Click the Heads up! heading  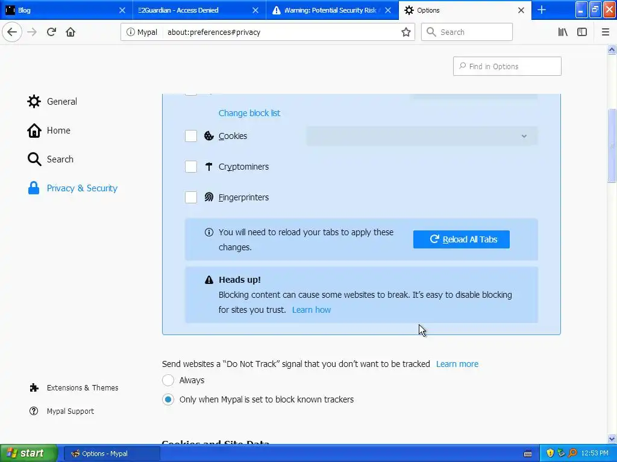point(240,280)
